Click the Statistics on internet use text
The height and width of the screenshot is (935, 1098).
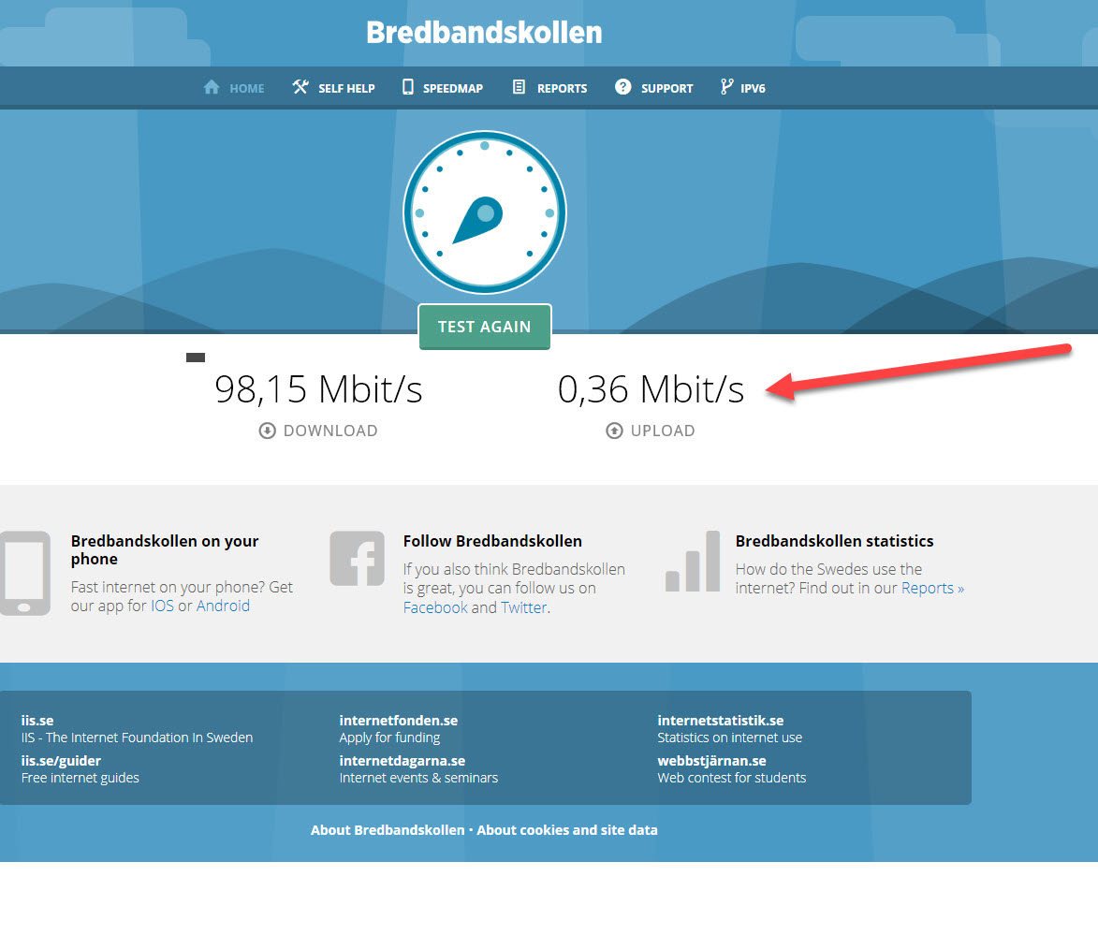point(730,738)
